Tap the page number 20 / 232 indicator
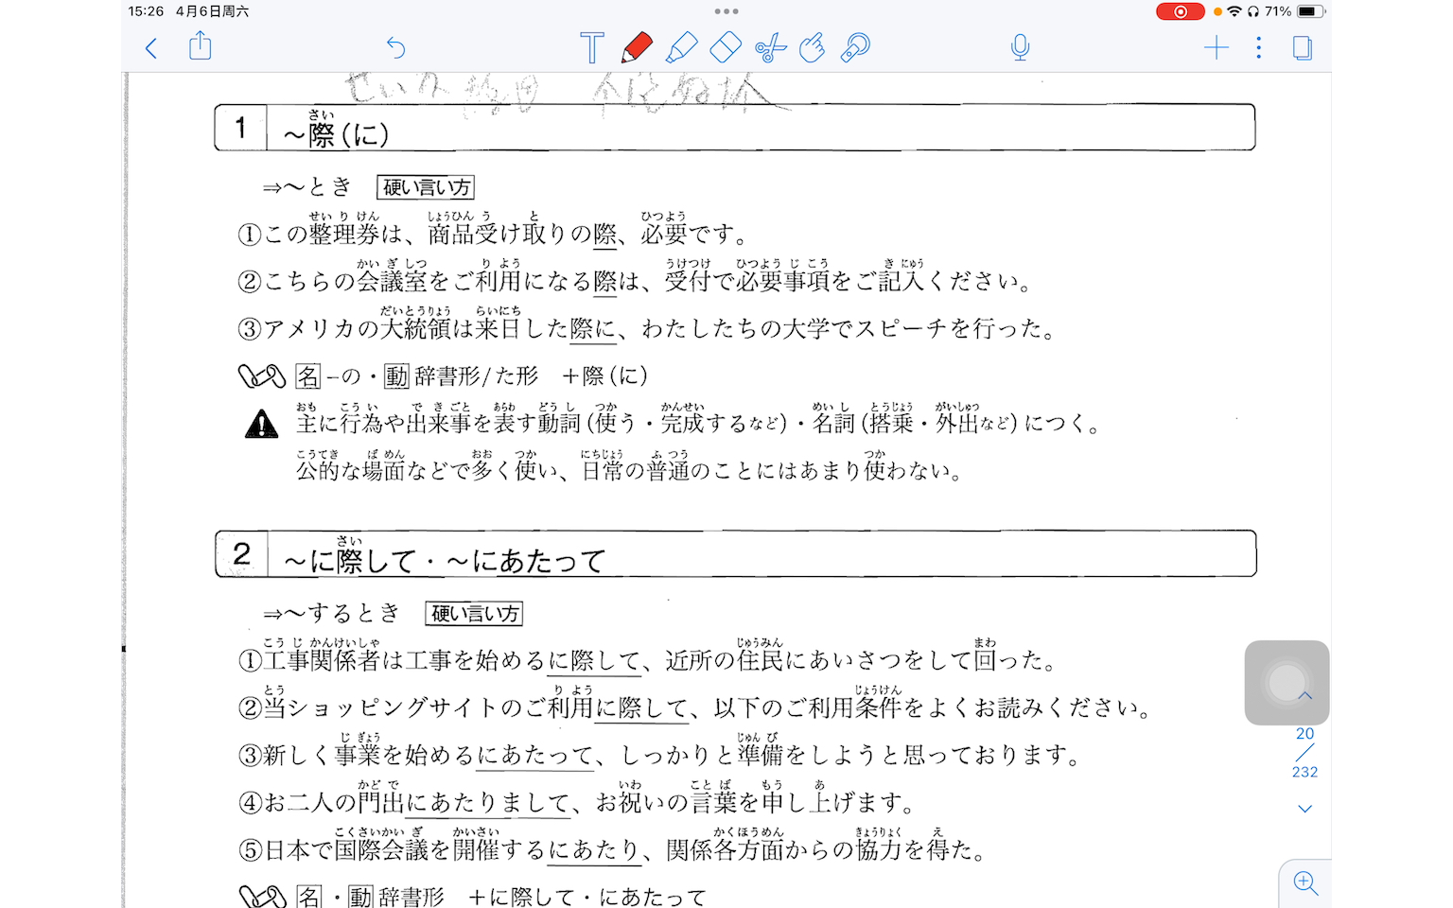This screenshot has height=908, width=1453. (x=1305, y=753)
